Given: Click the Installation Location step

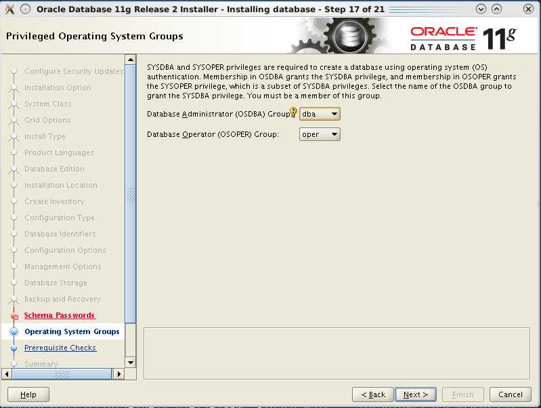Looking at the screenshot, I should (61, 185).
